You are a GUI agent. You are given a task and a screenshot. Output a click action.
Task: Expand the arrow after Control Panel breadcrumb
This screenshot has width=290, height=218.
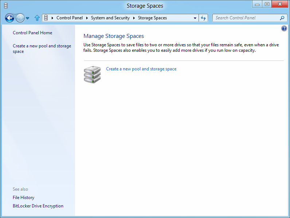click(x=87, y=18)
